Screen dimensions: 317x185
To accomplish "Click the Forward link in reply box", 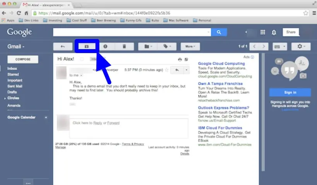I will pos(113,123).
